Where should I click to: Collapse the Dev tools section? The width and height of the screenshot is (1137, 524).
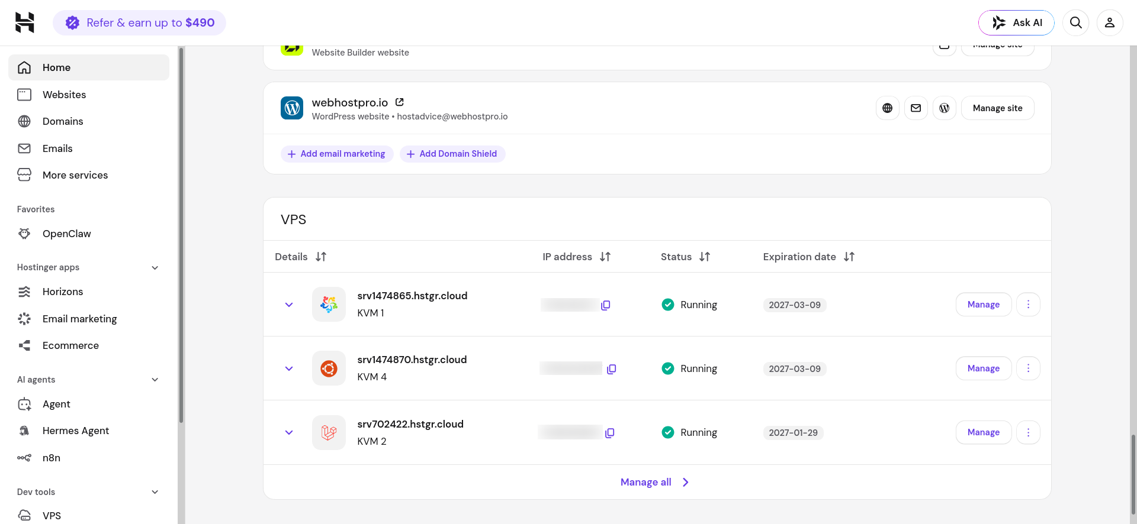[155, 492]
